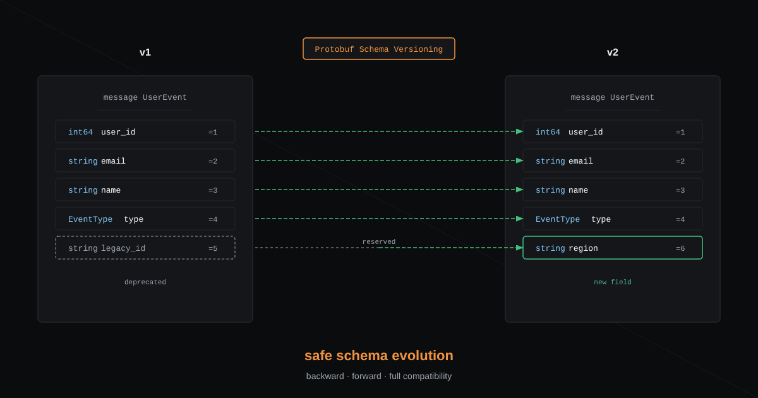Viewport: 758px width, 398px height.
Task: Click the safe schema evolution heading
Action: pos(379,356)
